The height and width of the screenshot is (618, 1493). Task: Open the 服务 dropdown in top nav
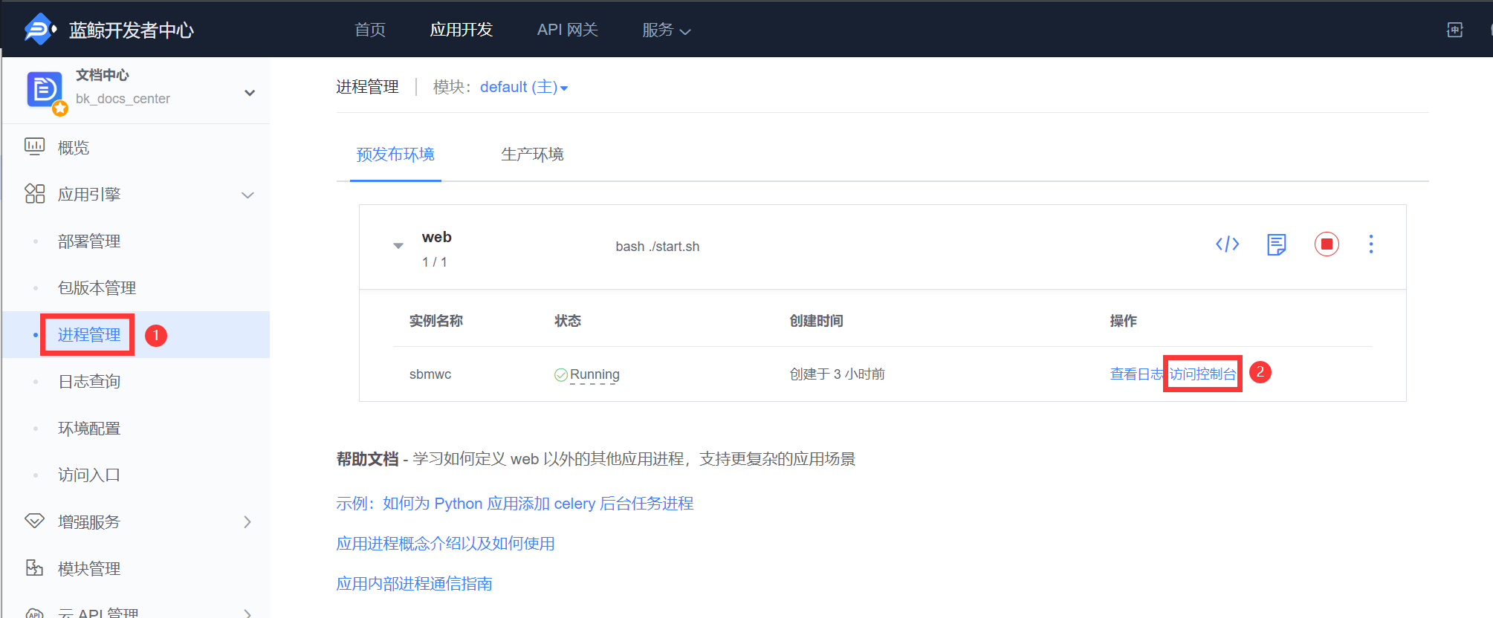(667, 30)
